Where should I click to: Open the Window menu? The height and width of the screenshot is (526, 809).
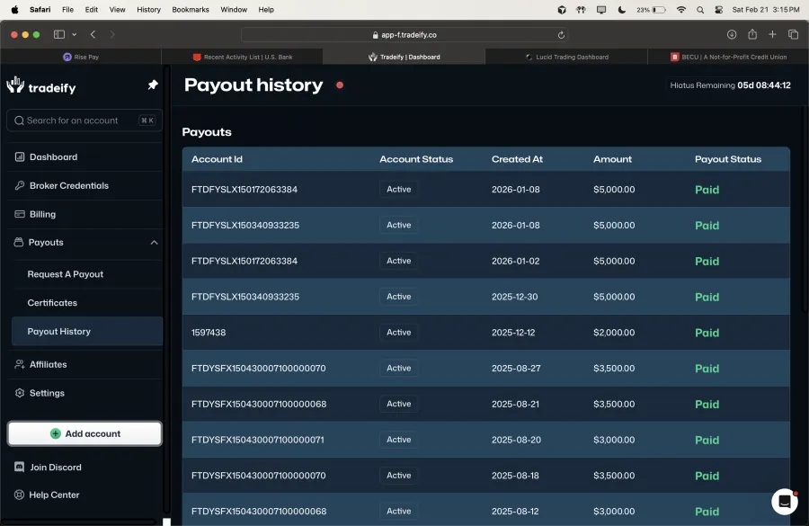(x=234, y=9)
